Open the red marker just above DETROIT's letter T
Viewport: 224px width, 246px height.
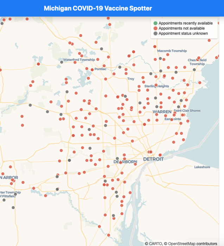coord(160,155)
